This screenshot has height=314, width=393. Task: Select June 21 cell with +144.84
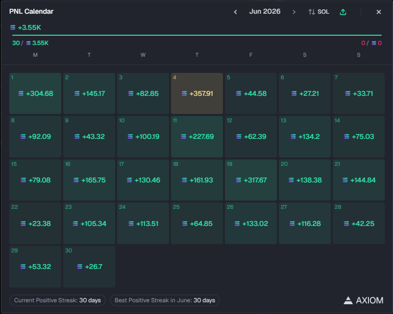pos(359,180)
